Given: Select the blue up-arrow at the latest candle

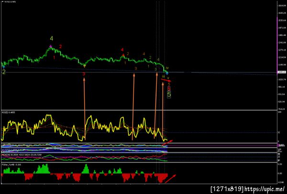Looking at the screenshot, I should pos(167,73).
